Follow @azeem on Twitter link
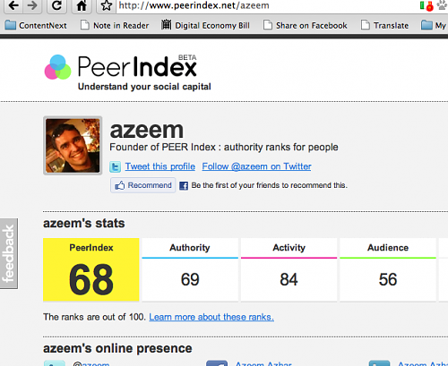Screen dimensions: 448x366 (256, 166)
